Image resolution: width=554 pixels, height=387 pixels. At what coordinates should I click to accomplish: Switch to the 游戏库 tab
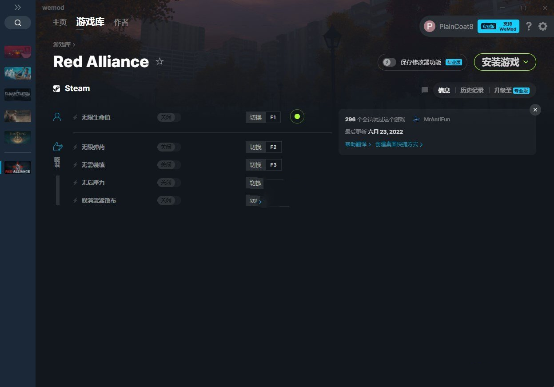tap(90, 22)
